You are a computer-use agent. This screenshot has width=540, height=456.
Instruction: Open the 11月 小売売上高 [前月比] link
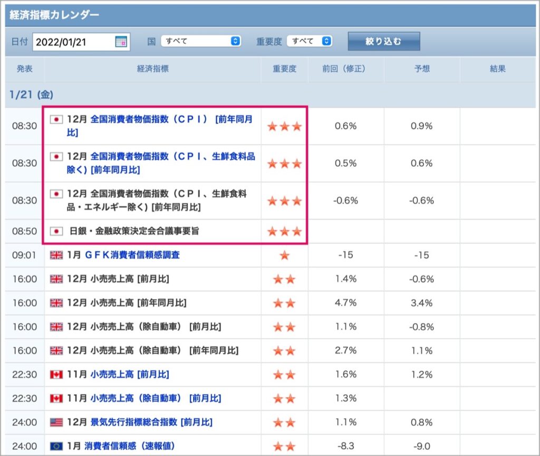[x=130, y=374]
